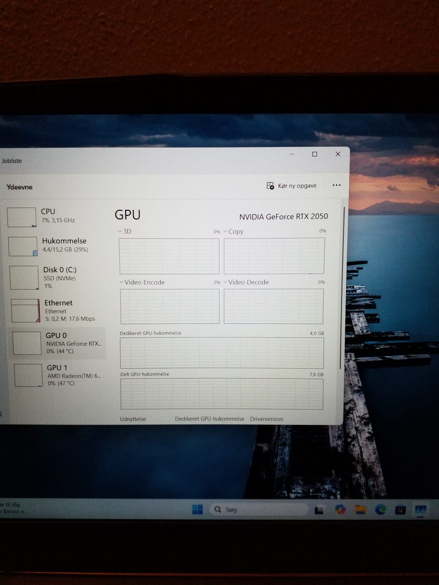Click the Søg taskbar search box
This screenshot has height=585, width=439.
click(258, 509)
